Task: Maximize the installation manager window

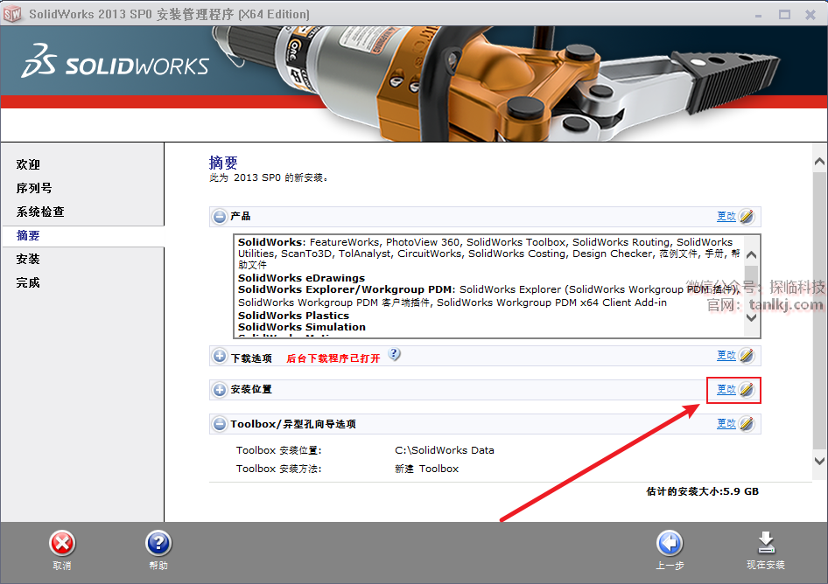Action: pos(785,15)
